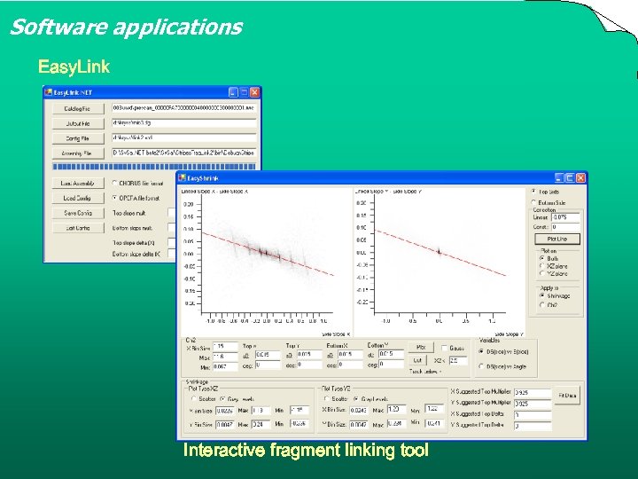Toggle the Gauss checkbox

[444, 349]
